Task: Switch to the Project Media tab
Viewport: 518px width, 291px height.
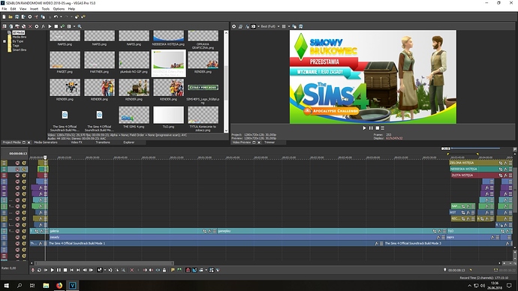Action: pyautogui.click(x=11, y=142)
